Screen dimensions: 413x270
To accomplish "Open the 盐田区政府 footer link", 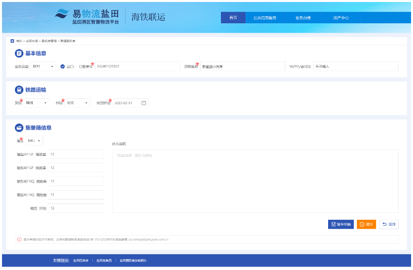I will pyautogui.click(x=80, y=261).
